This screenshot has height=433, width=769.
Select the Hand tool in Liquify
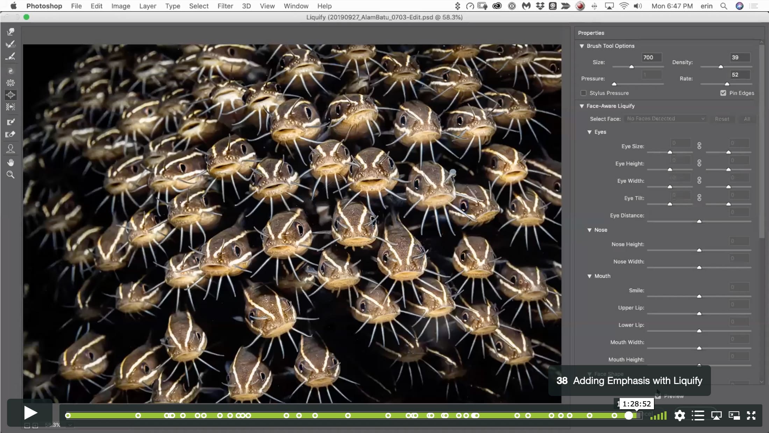[x=10, y=163]
